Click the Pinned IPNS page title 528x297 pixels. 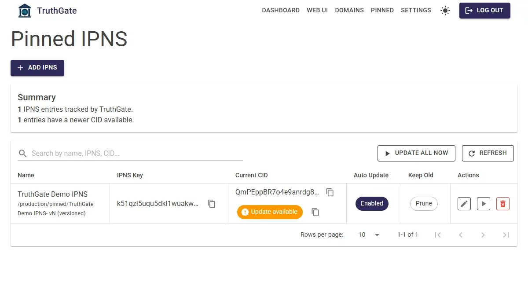click(x=69, y=39)
